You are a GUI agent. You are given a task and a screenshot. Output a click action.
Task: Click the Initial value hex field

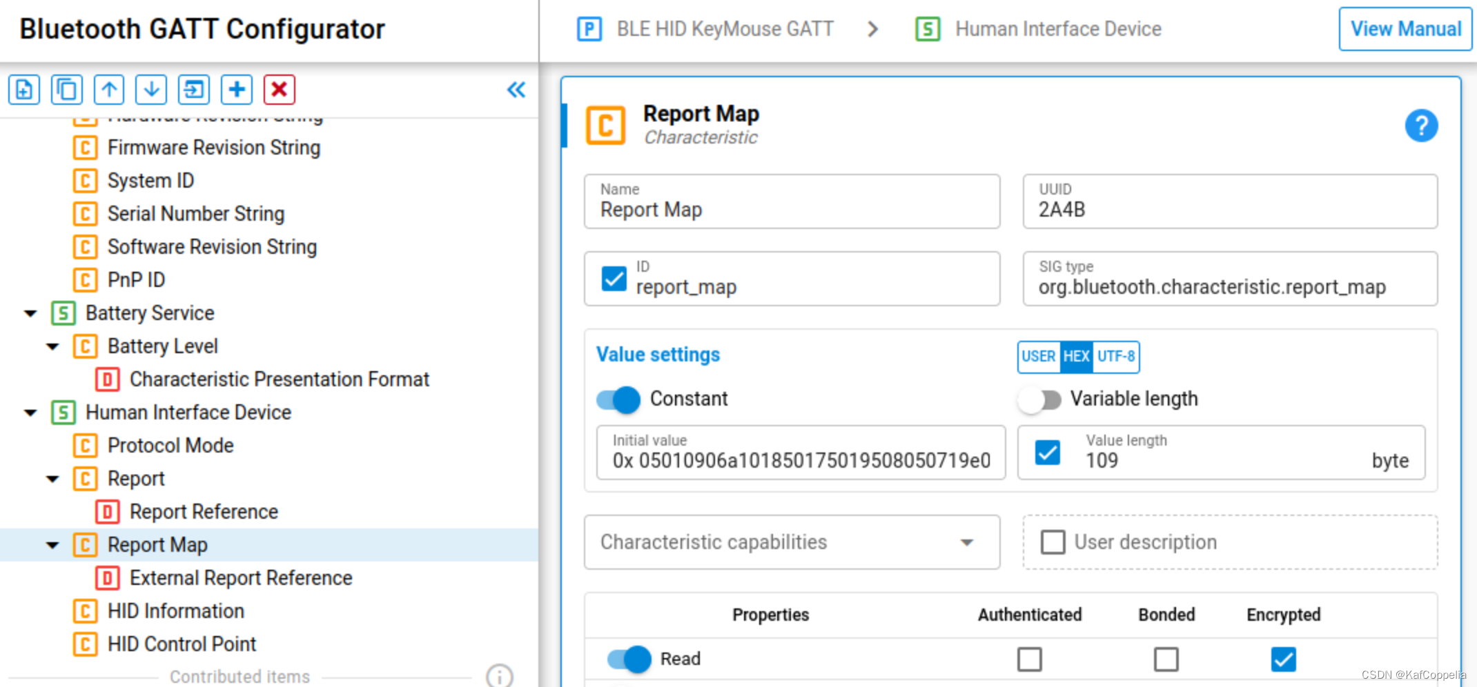point(801,452)
